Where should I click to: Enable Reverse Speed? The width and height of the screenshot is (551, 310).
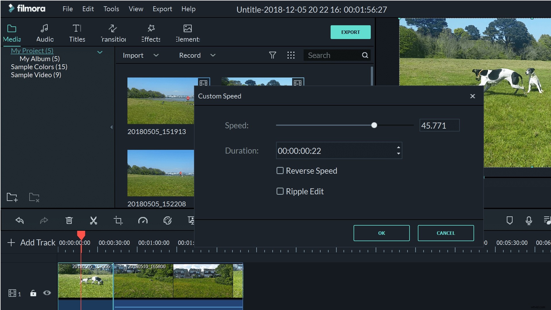280,170
